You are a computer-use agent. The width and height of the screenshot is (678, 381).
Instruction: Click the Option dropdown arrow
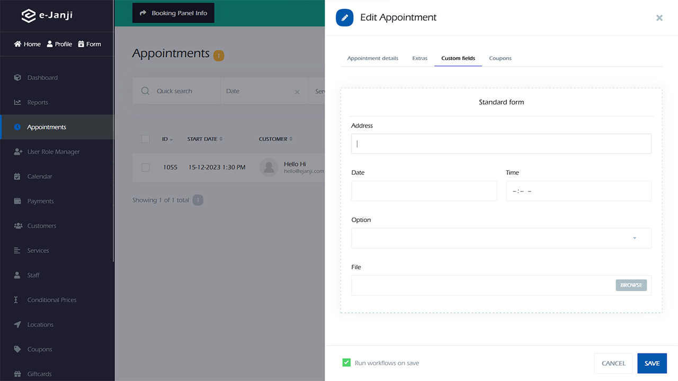pyautogui.click(x=635, y=238)
